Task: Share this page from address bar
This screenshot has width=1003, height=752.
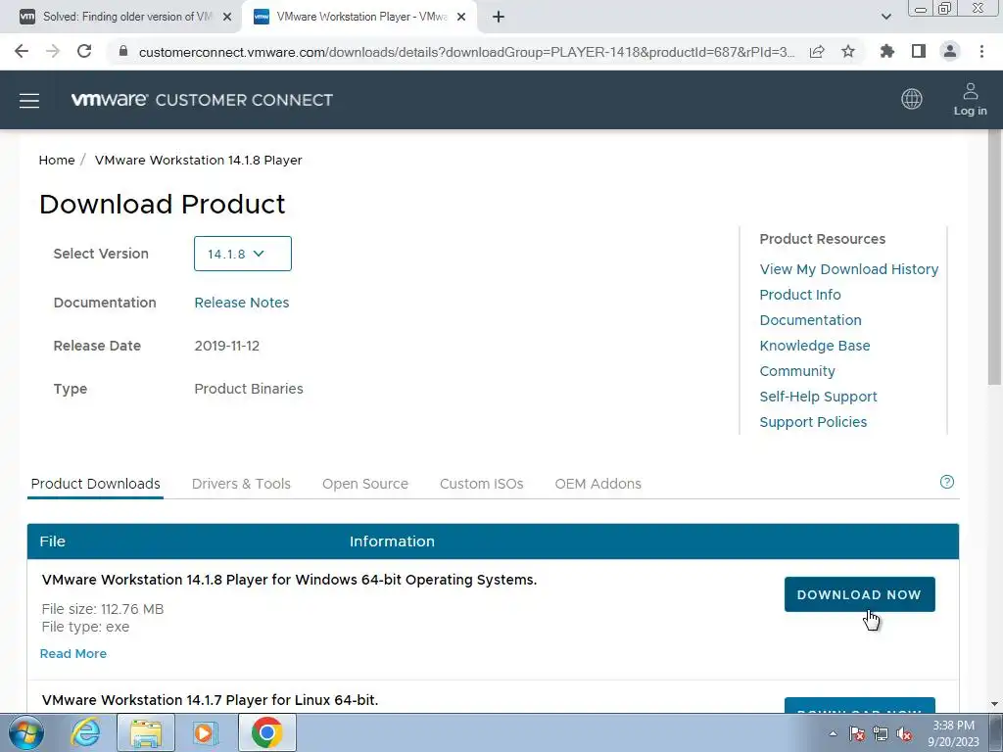Action: (817, 52)
